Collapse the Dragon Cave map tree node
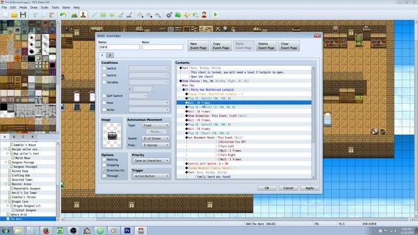Image resolution: width=418 pixels, height=235 pixels. [x=6, y=202]
